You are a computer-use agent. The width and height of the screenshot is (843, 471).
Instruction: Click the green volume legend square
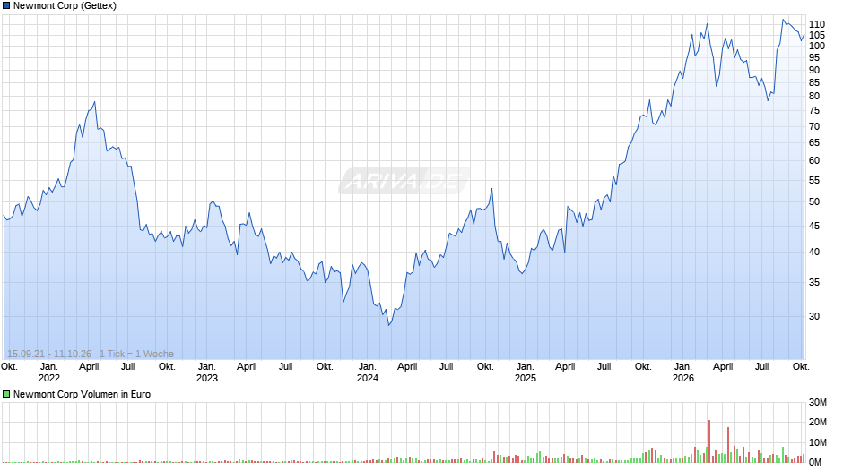[x=6, y=394]
